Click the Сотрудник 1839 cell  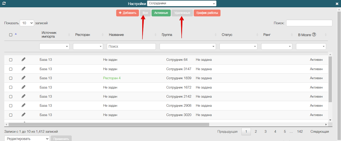pyautogui.click(x=179, y=78)
